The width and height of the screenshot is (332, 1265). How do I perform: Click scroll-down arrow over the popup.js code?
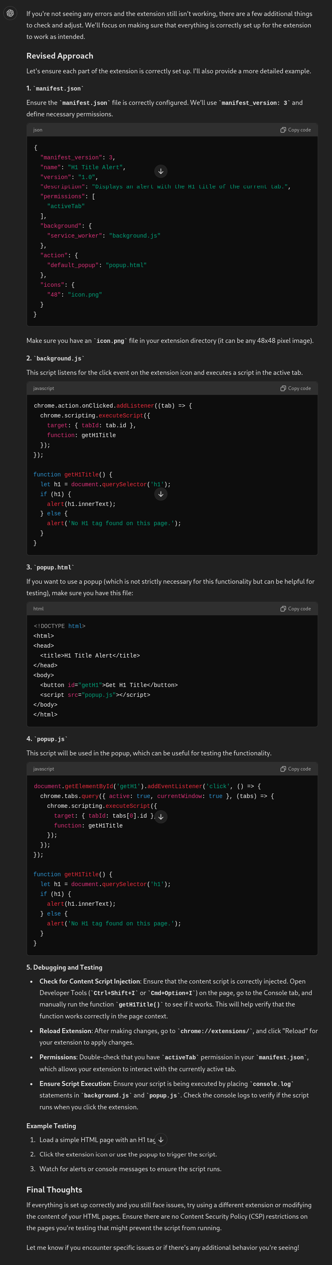[161, 817]
